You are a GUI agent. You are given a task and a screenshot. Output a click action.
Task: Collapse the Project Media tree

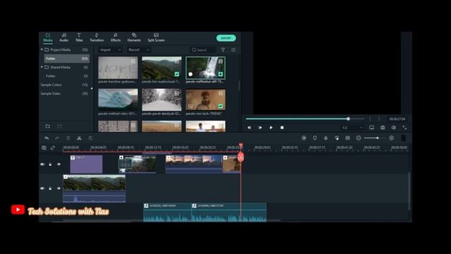[x=42, y=49]
